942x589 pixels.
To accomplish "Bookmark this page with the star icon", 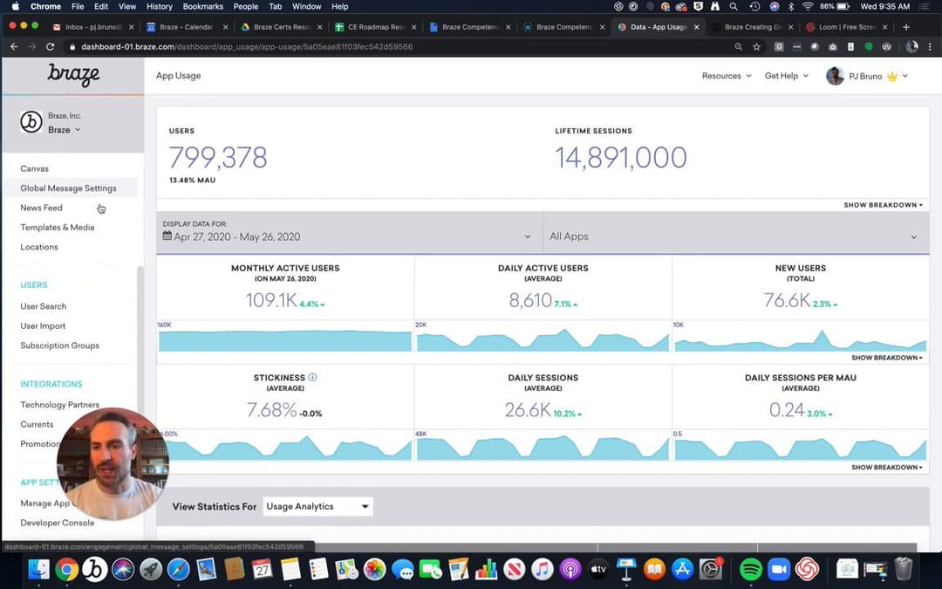I will (x=757, y=46).
